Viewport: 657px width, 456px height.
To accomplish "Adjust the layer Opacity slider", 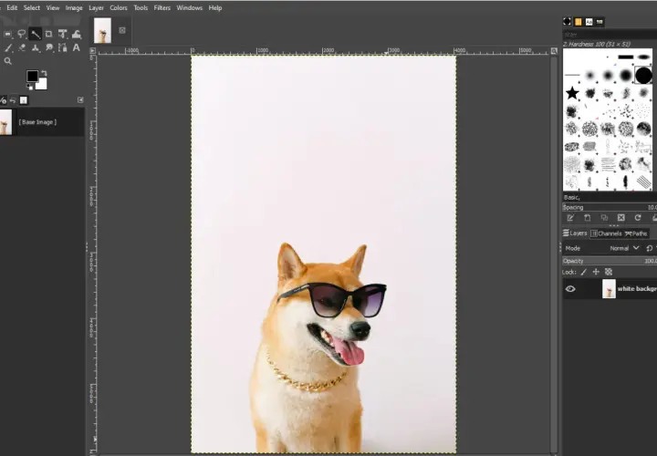I will (610, 261).
